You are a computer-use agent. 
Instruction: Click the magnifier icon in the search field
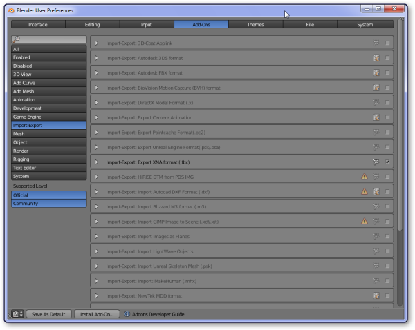coord(17,39)
